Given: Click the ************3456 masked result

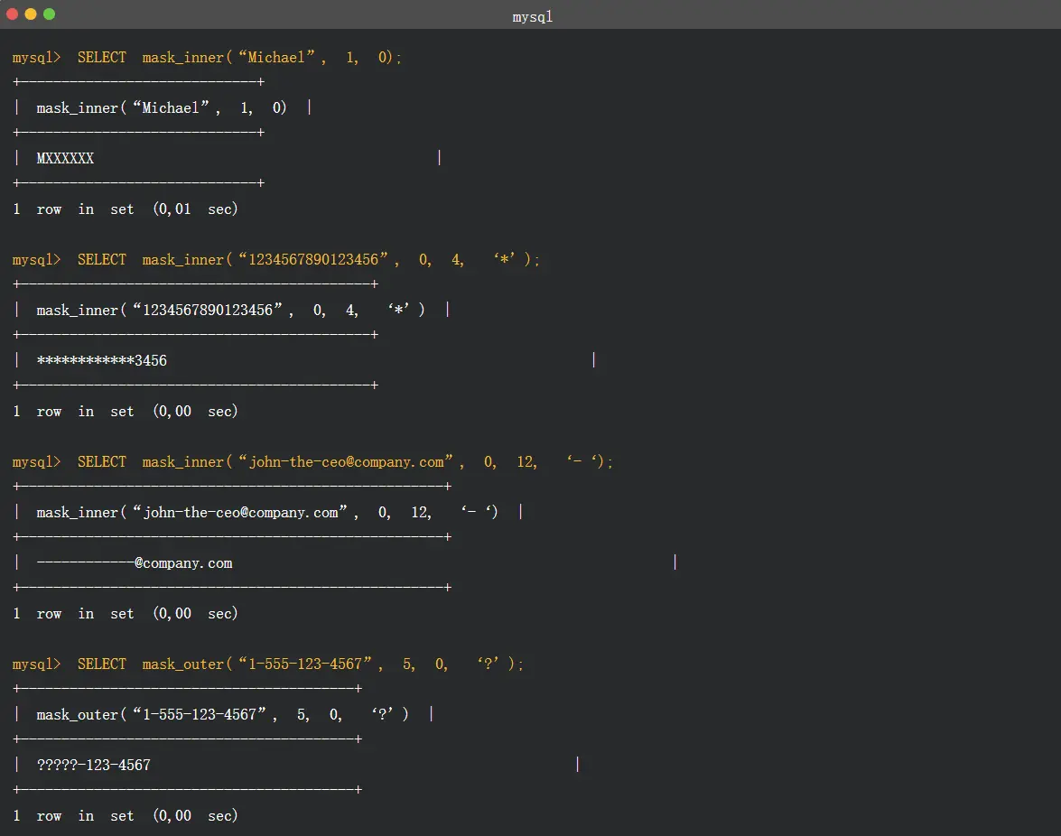Looking at the screenshot, I should pos(101,360).
